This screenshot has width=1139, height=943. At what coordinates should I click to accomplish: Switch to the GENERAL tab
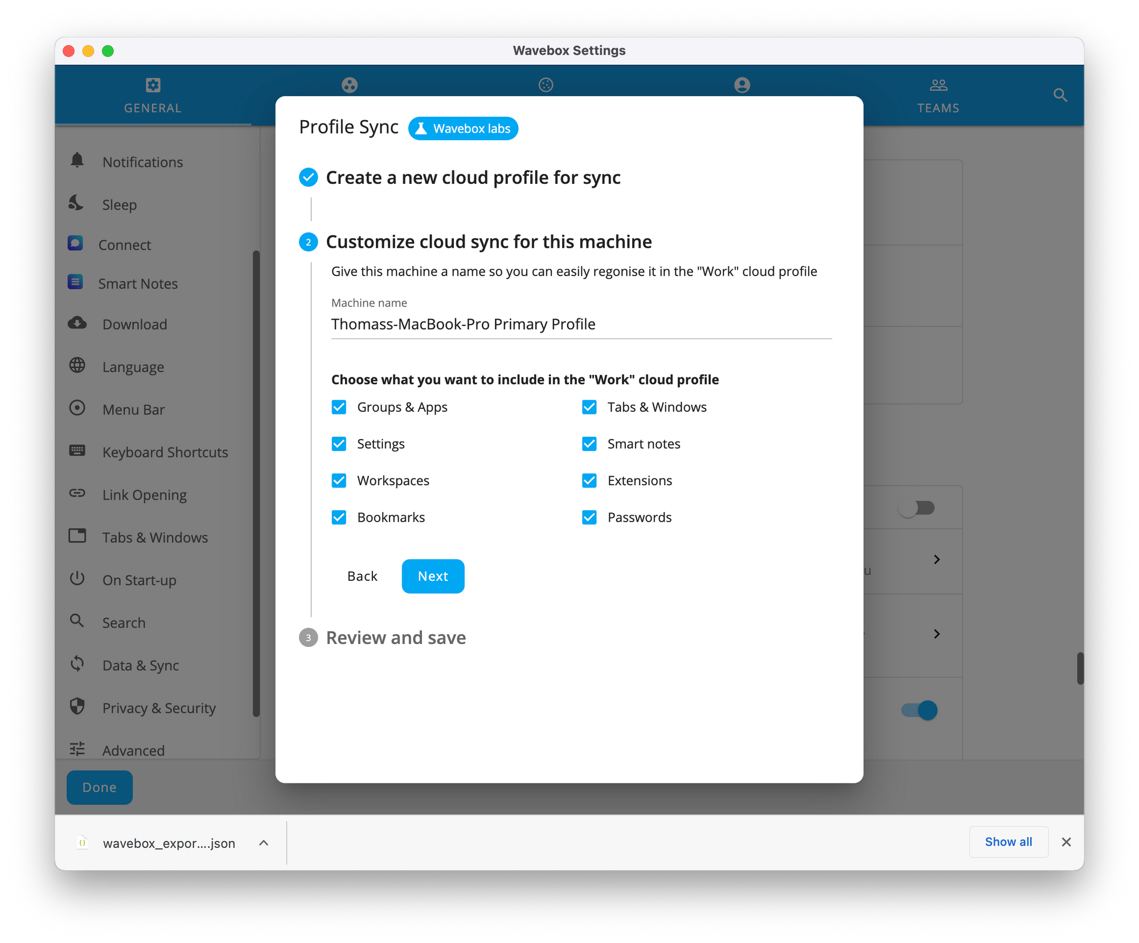click(153, 96)
